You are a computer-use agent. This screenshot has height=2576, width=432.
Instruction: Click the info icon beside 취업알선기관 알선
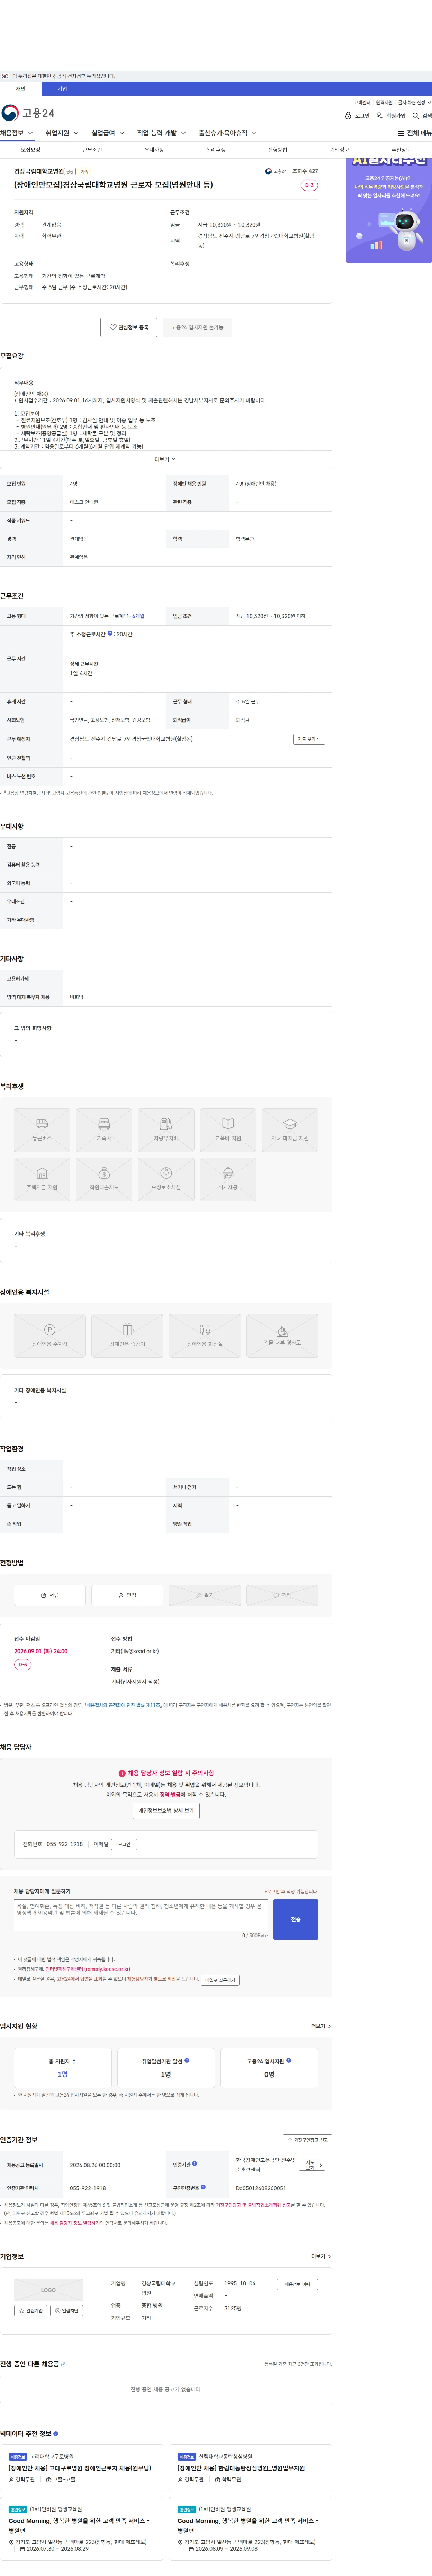pos(187,2060)
